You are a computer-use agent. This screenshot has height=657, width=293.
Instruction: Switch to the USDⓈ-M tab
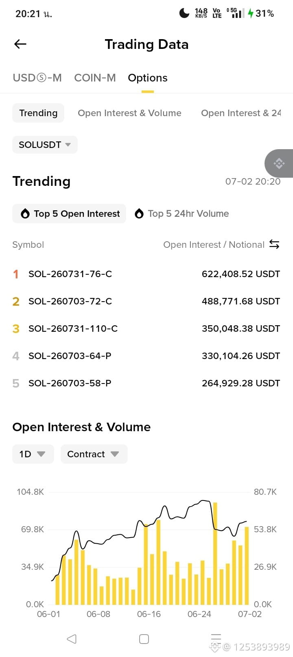pos(37,78)
